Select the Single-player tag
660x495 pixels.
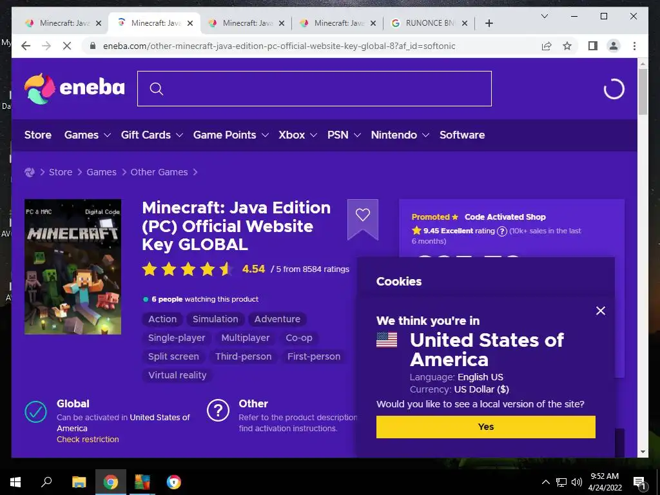click(177, 338)
